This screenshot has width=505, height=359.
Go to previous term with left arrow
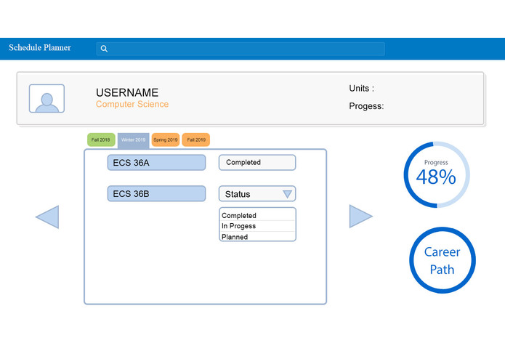(x=48, y=217)
